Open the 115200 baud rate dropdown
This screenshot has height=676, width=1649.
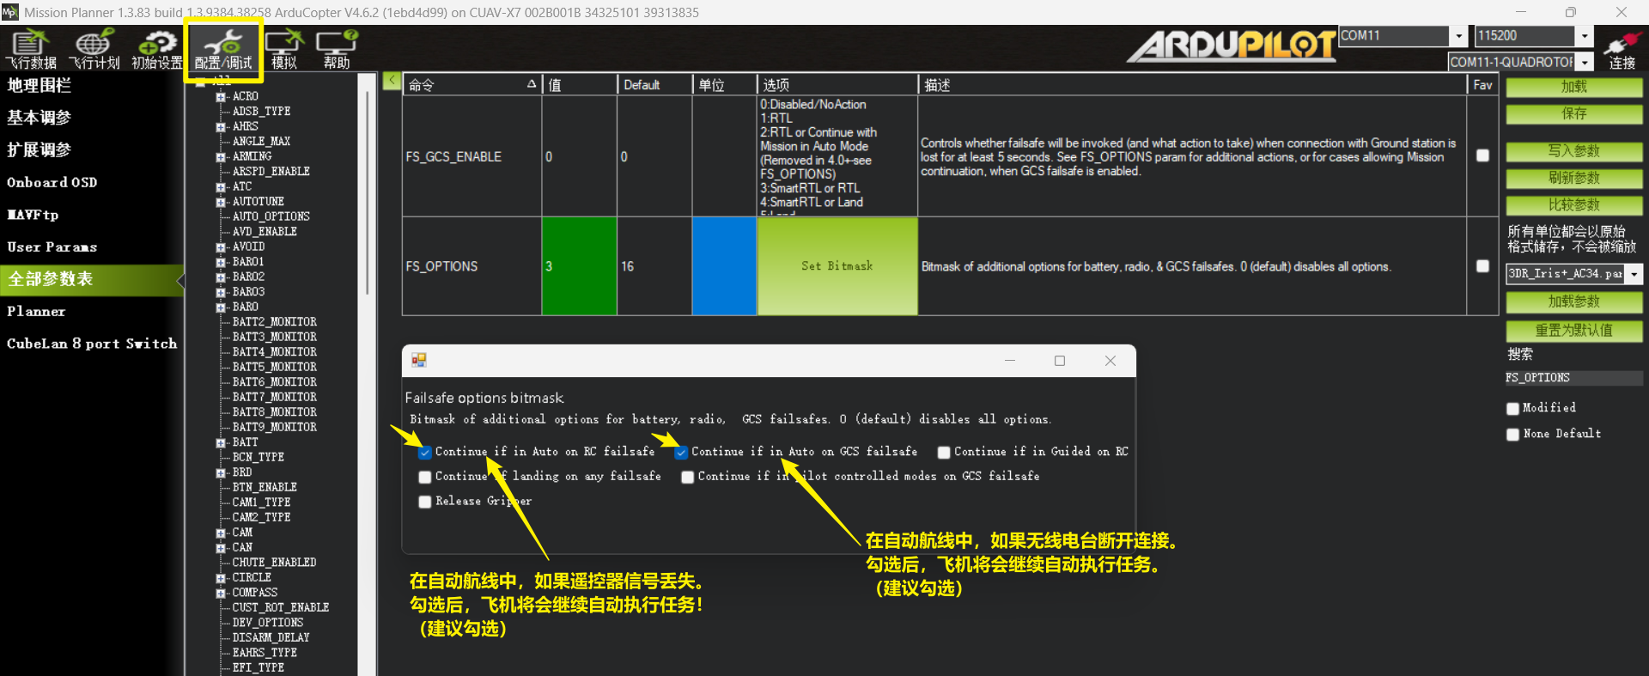click(x=1585, y=36)
